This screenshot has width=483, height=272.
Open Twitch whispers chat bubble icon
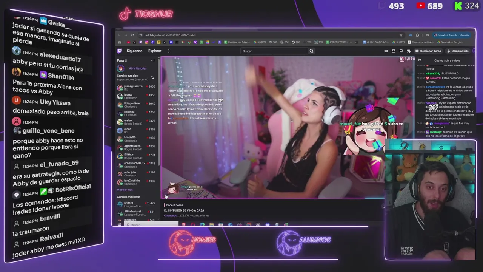click(x=401, y=51)
